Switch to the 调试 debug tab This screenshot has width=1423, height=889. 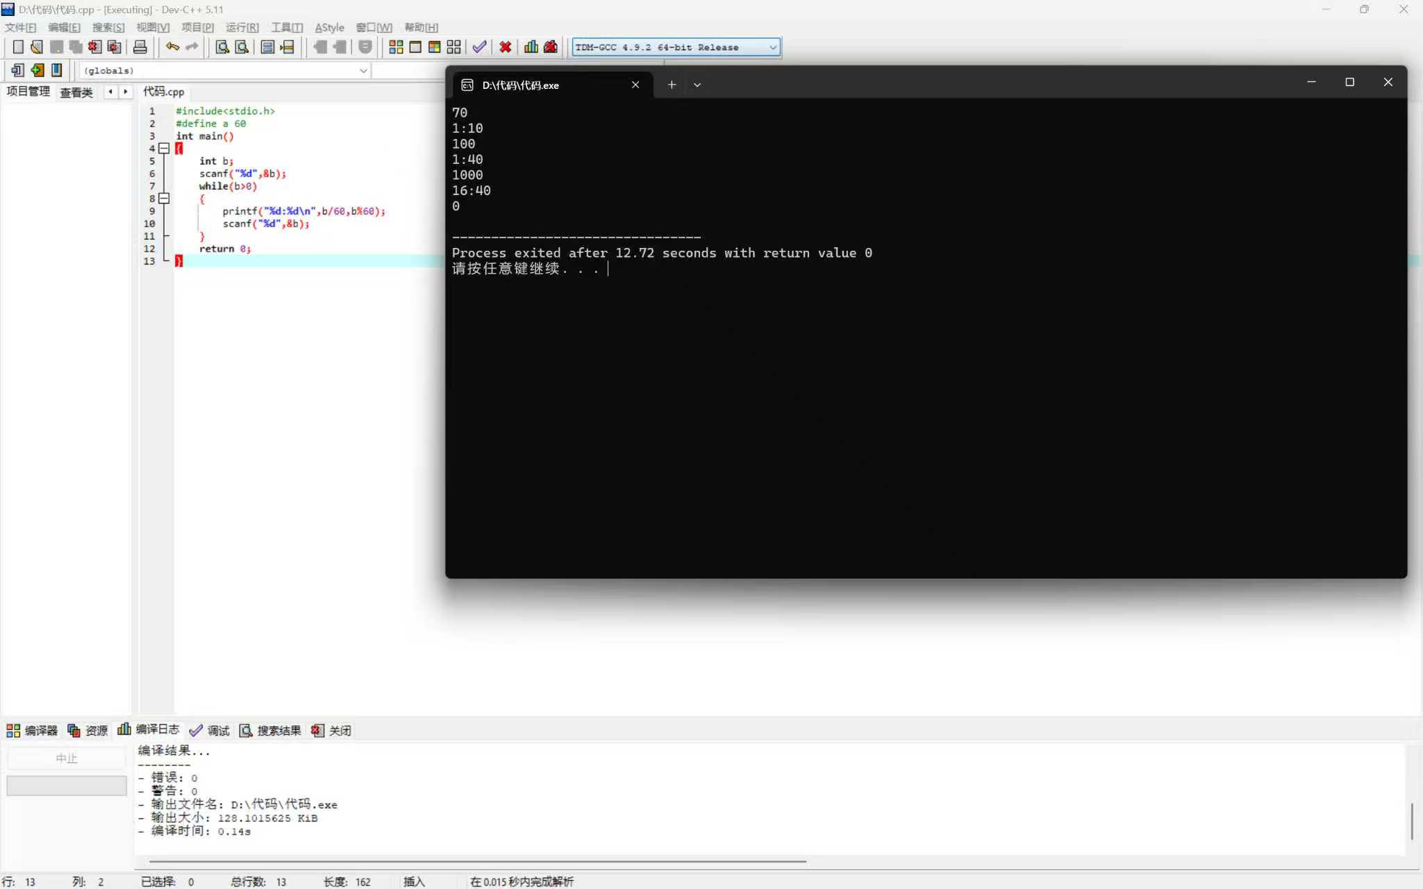point(210,730)
